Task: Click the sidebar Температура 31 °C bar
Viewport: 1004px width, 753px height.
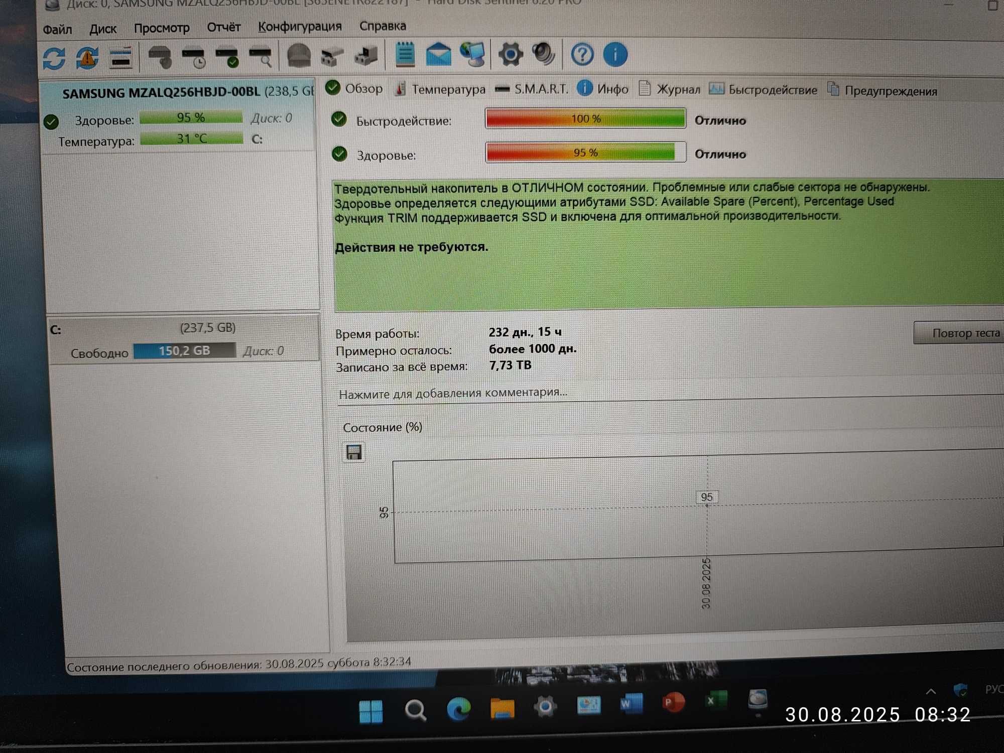Action: 192,139
